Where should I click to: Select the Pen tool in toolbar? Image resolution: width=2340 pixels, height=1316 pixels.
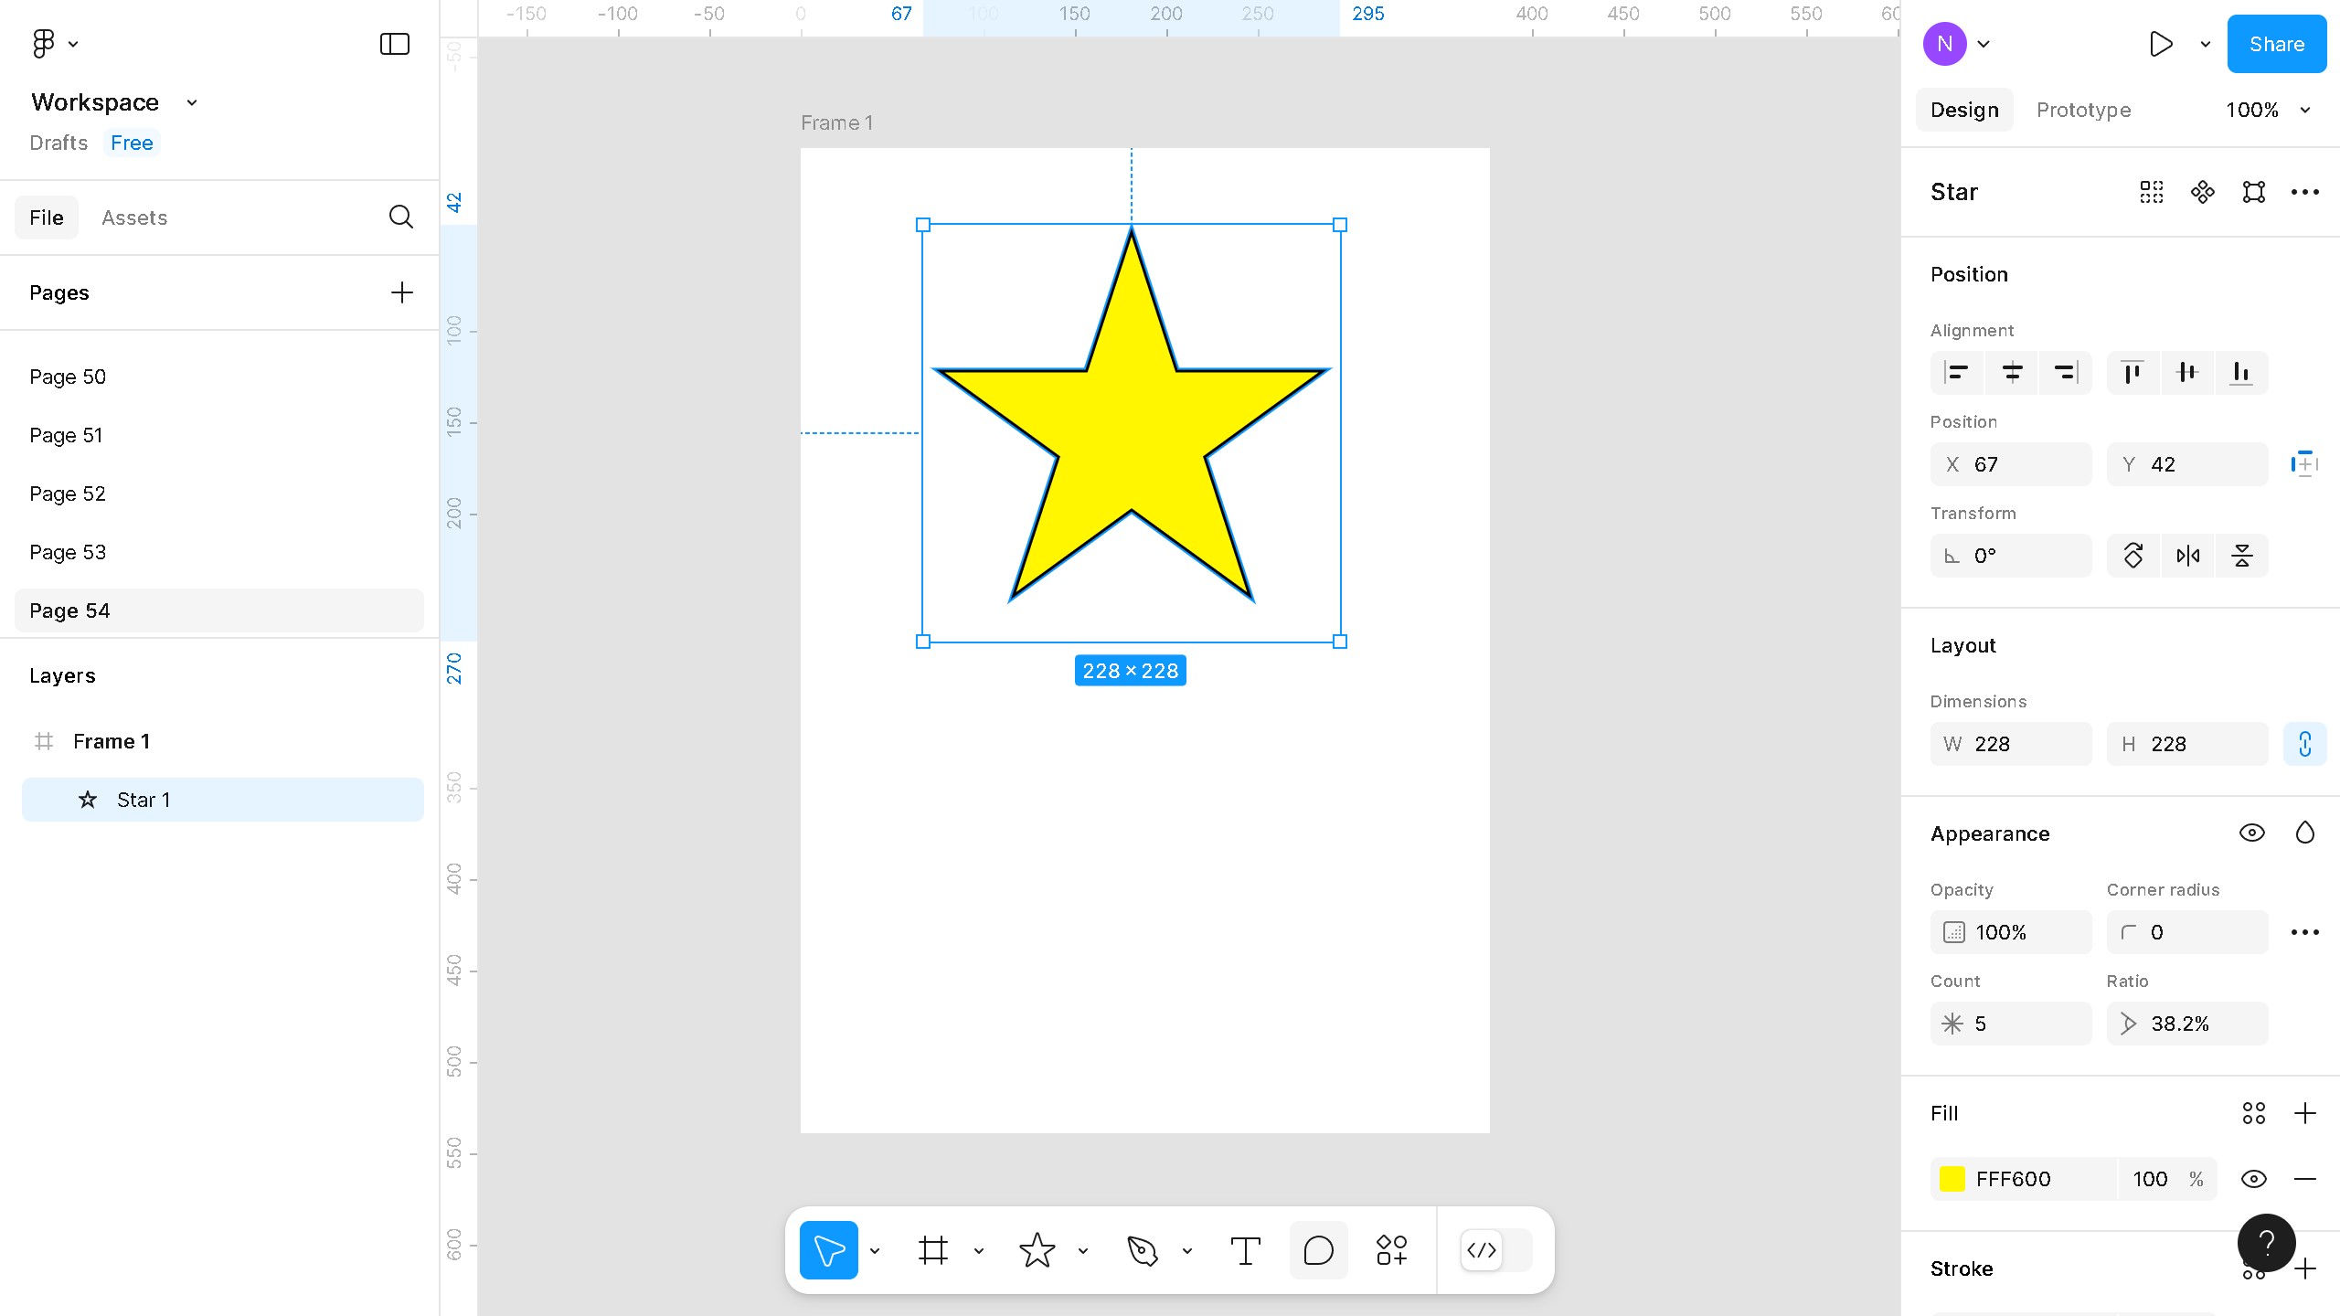[1142, 1250]
